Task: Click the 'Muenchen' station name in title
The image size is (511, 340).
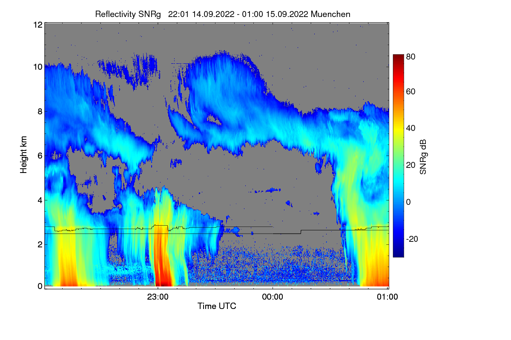Action: click(330, 14)
